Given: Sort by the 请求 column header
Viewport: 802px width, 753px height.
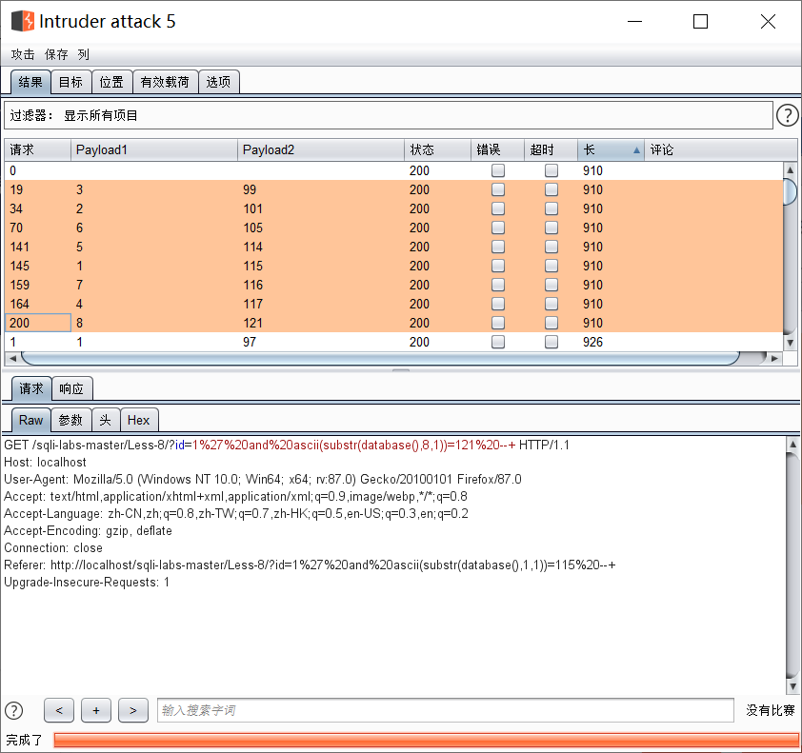Looking at the screenshot, I should pyautogui.click(x=37, y=149).
